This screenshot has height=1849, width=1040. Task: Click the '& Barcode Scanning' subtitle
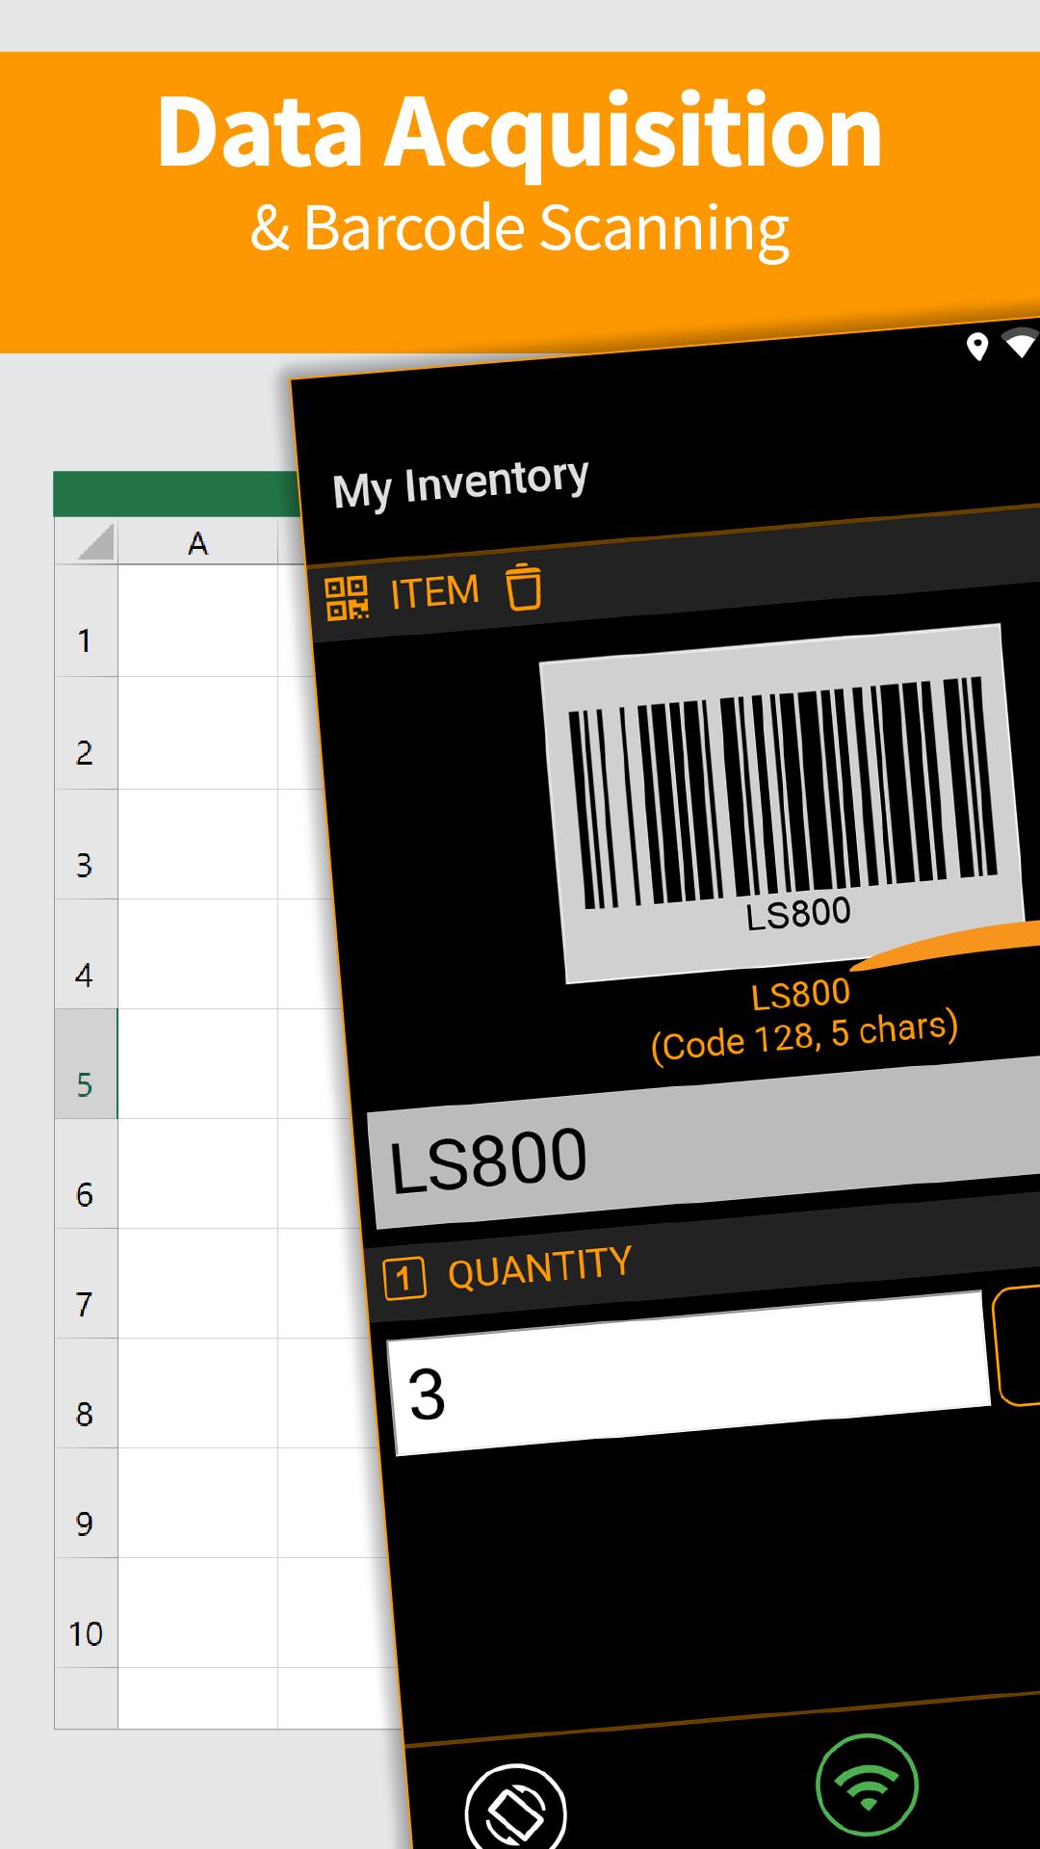pyautogui.click(x=520, y=229)
